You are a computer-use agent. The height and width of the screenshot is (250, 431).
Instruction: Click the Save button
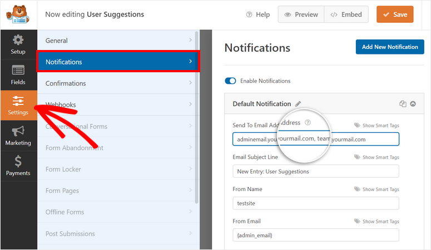click(x=394, y=14)
